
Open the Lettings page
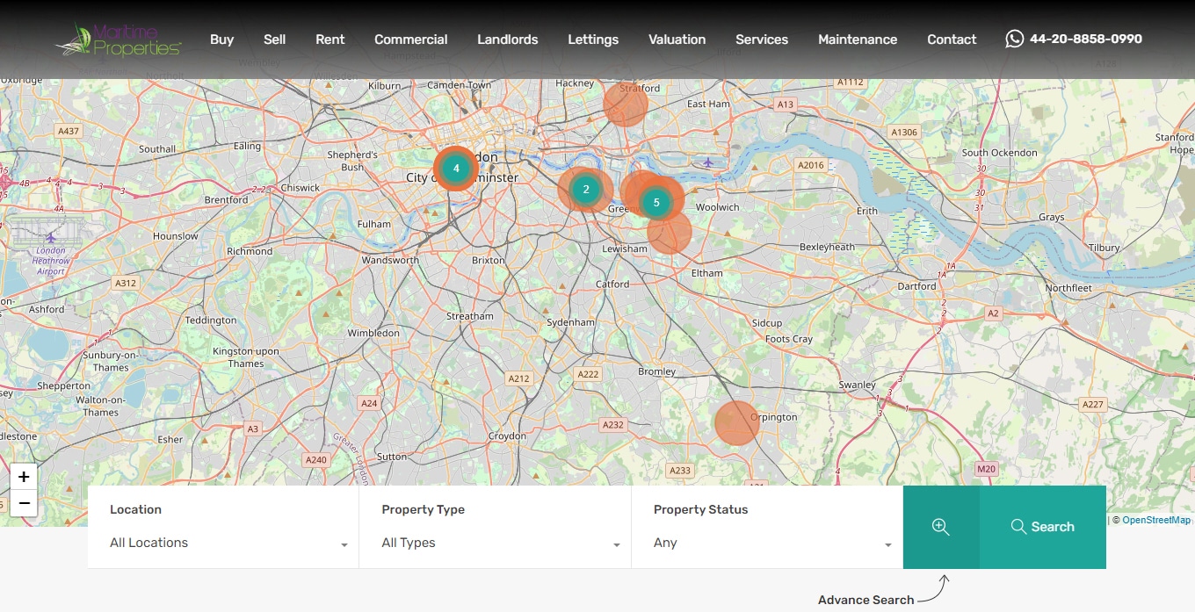click(593, 40)
